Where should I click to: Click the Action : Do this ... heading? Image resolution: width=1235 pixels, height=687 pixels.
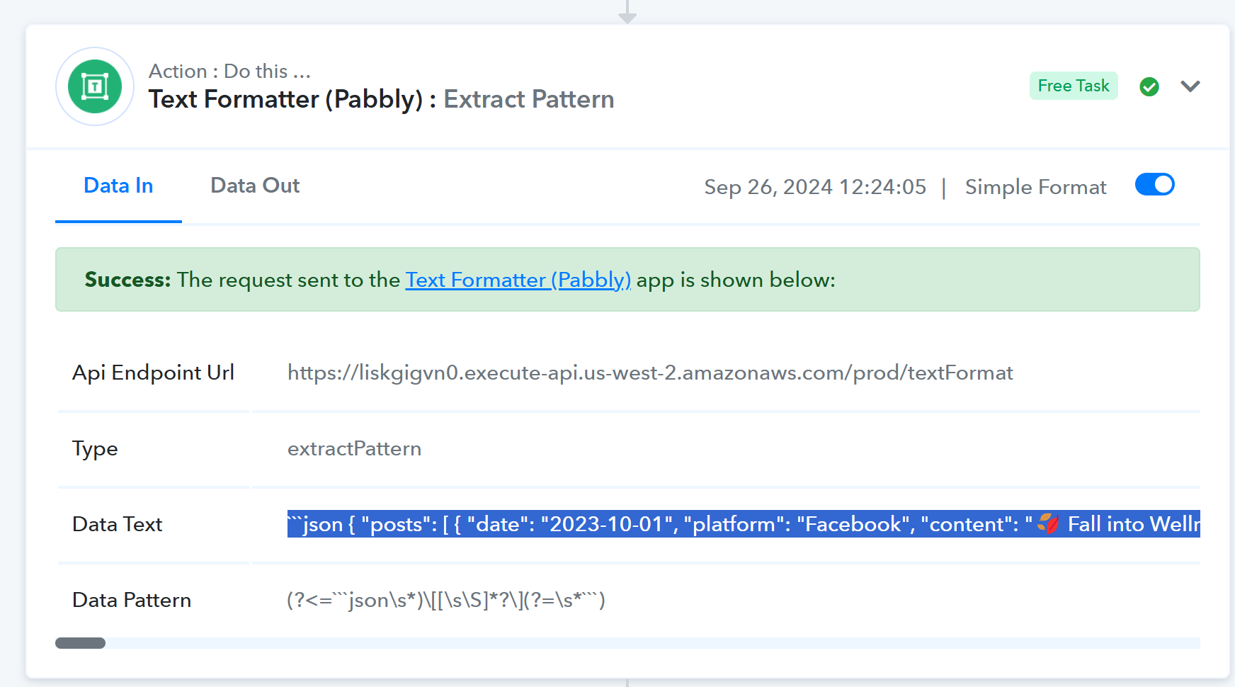click(229, 71)
